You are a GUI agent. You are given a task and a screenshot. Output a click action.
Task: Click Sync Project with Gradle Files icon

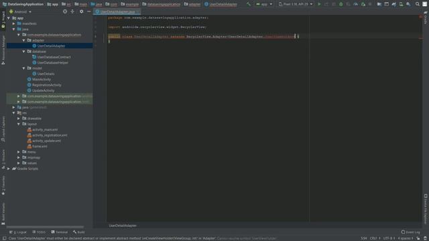click(x=394, y=4)
